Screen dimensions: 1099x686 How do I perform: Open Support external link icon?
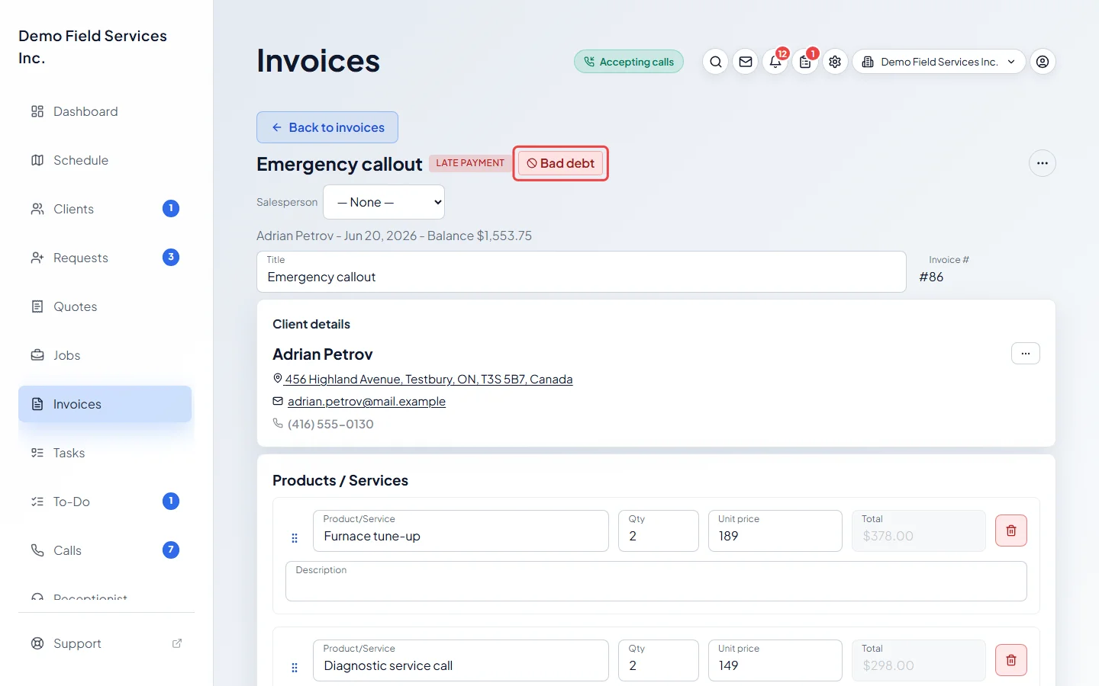click(177, 643)
